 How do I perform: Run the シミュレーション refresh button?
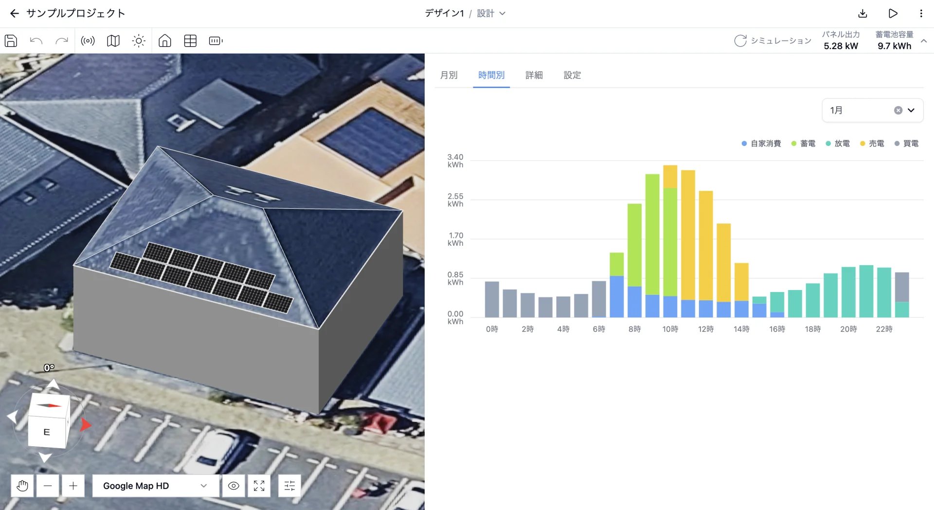coord(772,41)
